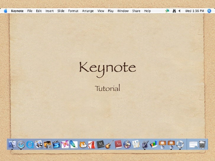This screenshot has height=161, width=215.
Task: Open the Share menu
Action: pyautogui.click(x=136, y=11)
